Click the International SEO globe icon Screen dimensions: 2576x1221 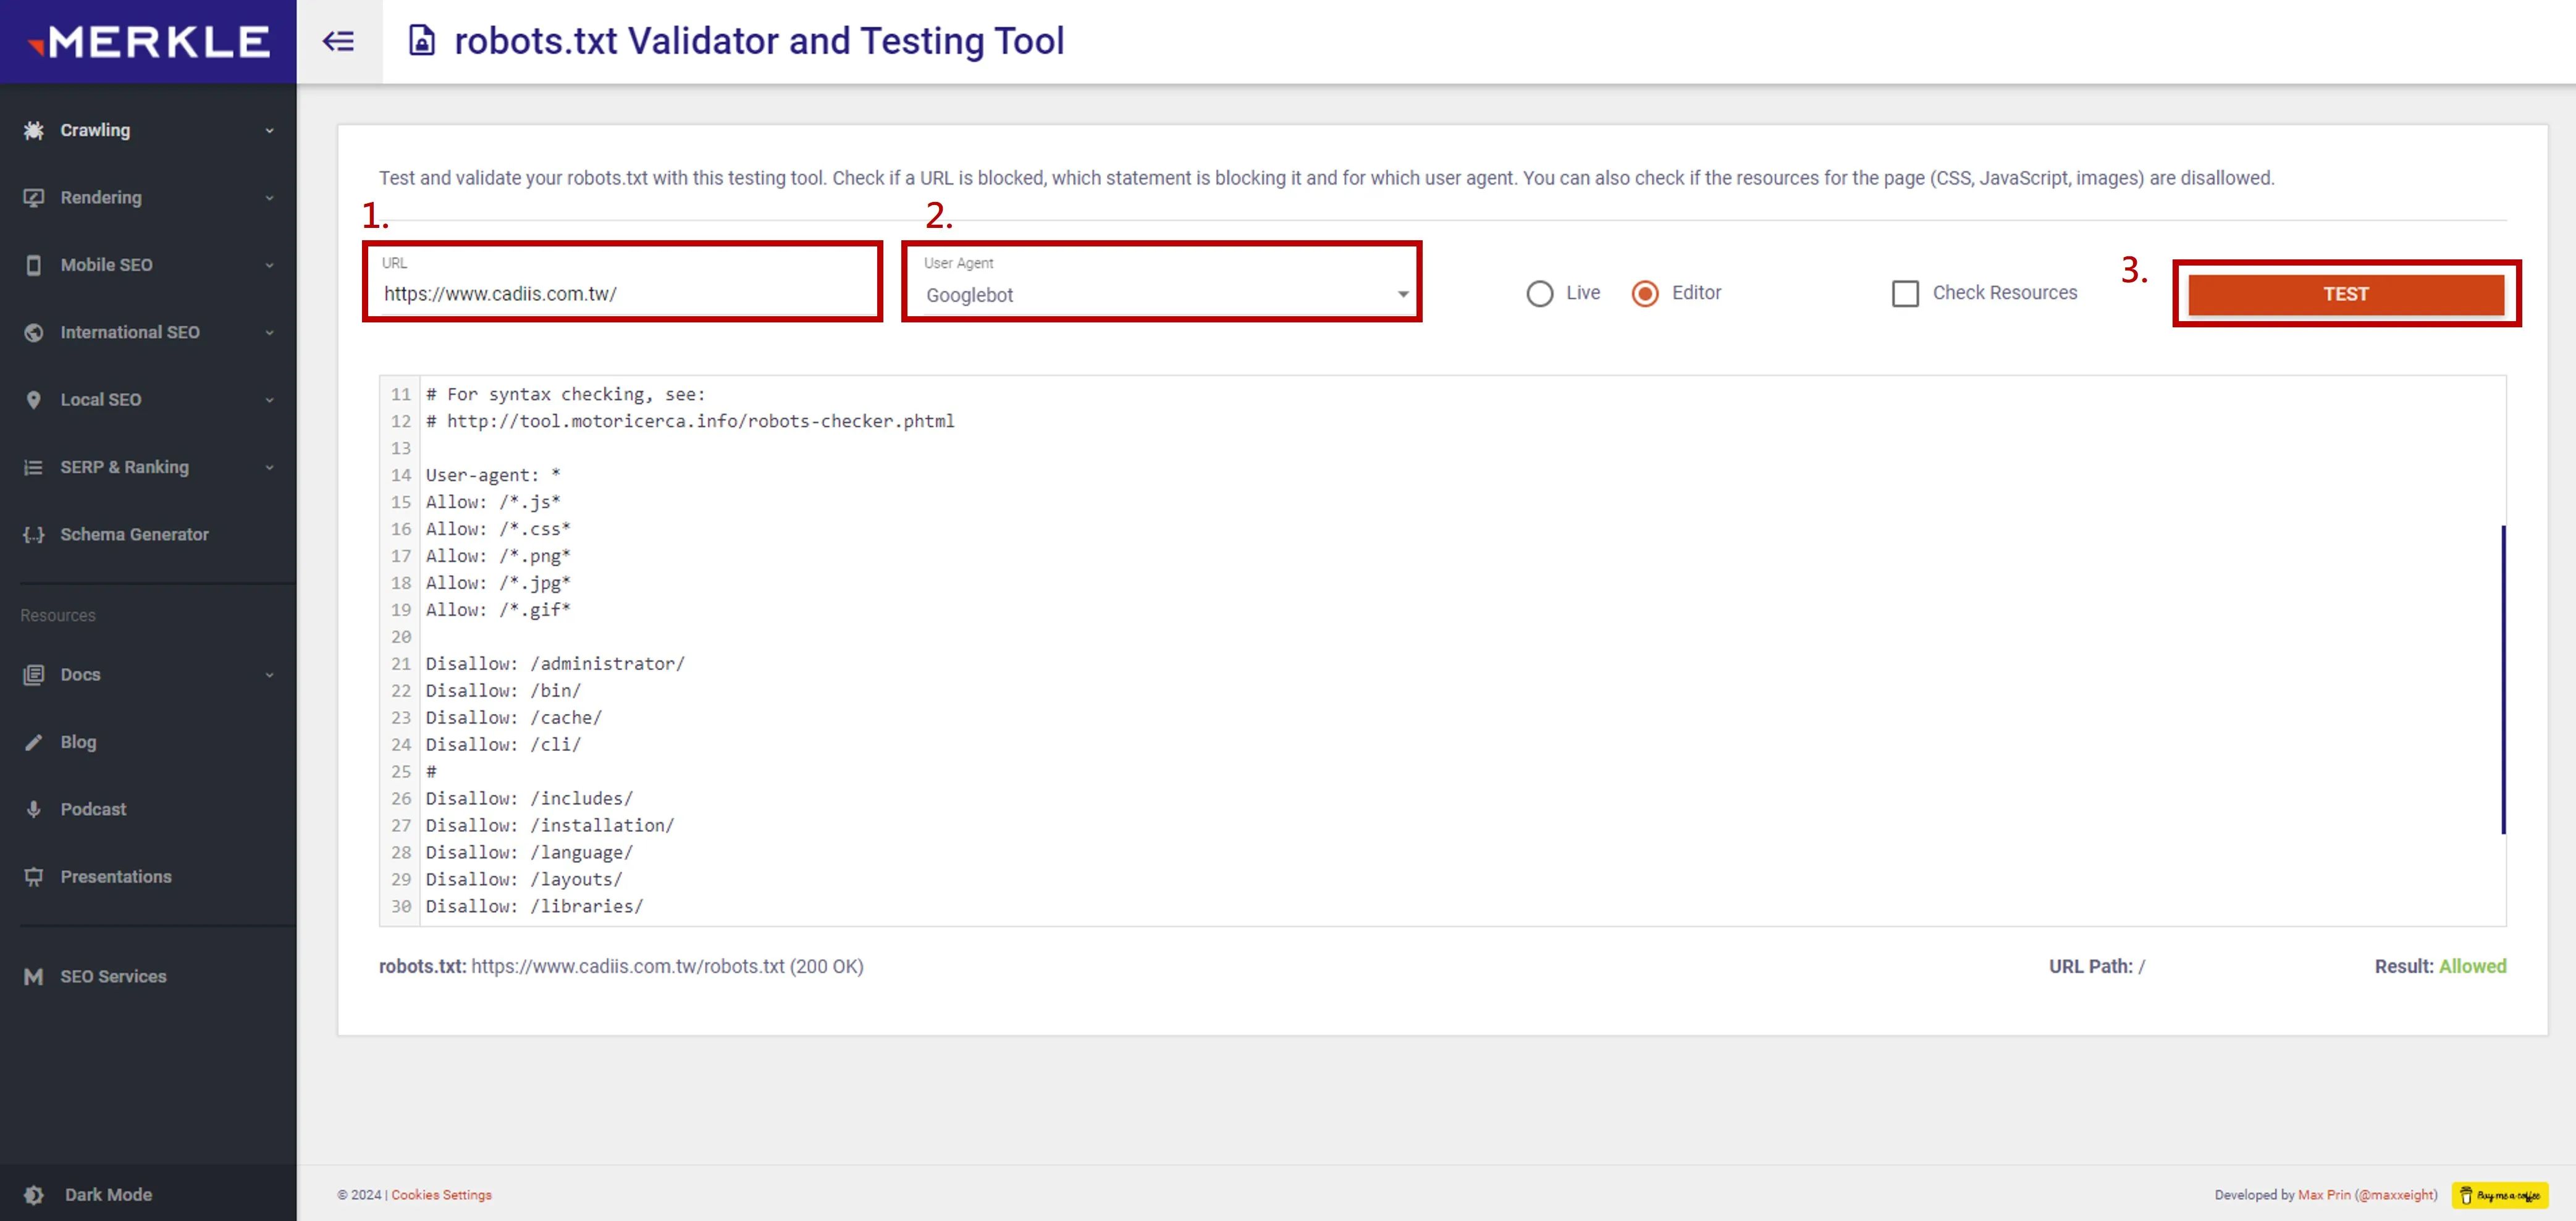point(34,332)
